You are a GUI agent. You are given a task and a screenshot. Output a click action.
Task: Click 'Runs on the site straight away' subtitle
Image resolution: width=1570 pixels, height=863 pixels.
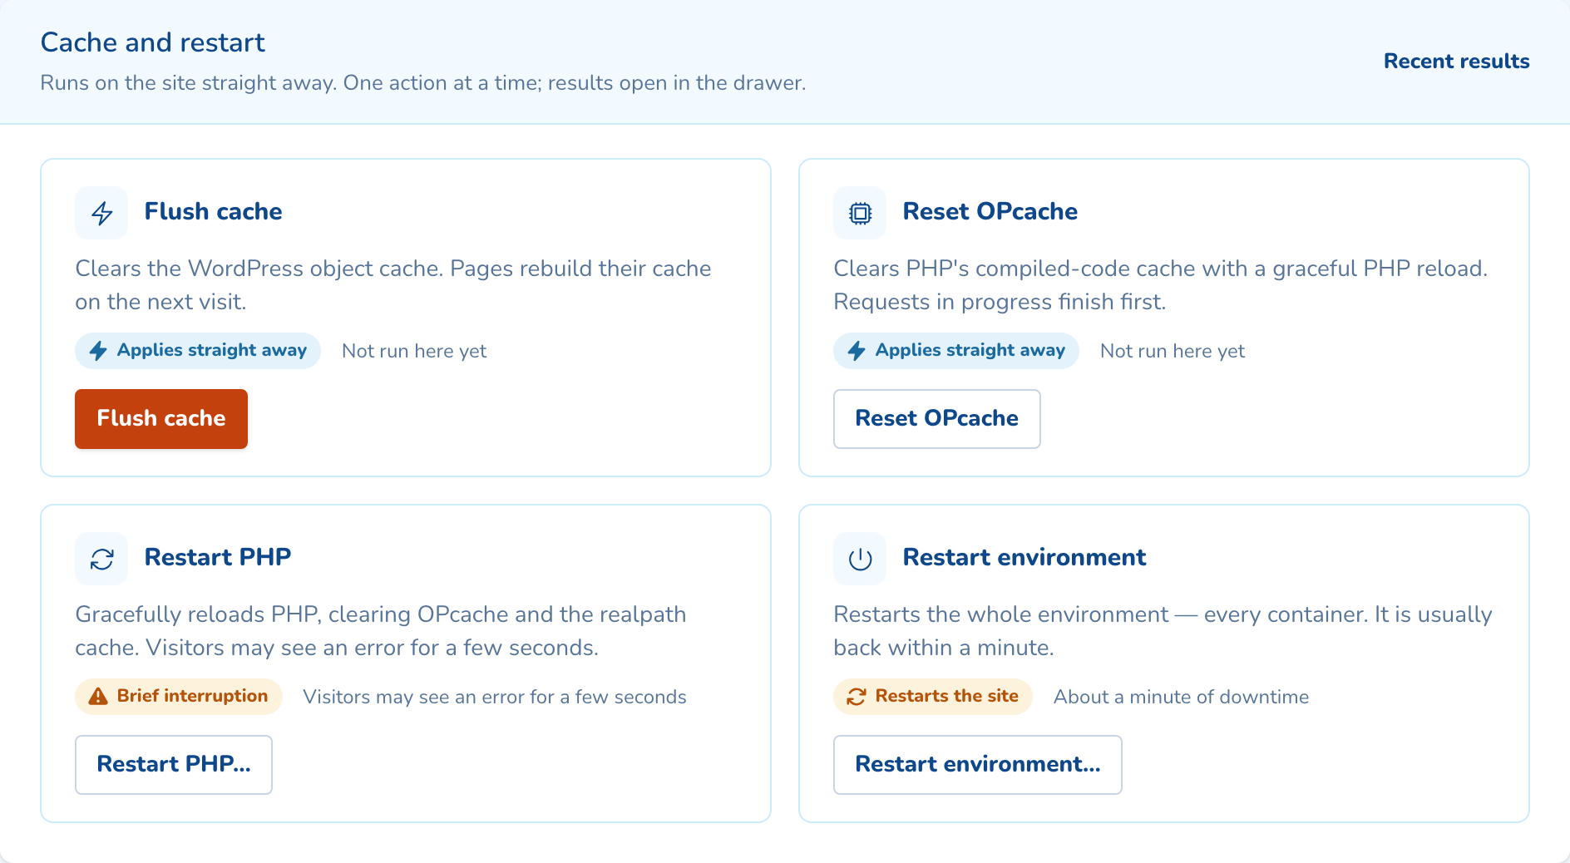click(x=423, y=83)
